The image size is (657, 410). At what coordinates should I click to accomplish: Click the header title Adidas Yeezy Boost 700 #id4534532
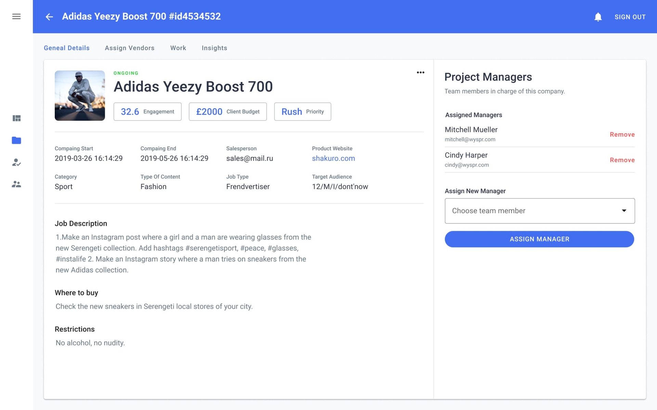[x=141, y=16]
